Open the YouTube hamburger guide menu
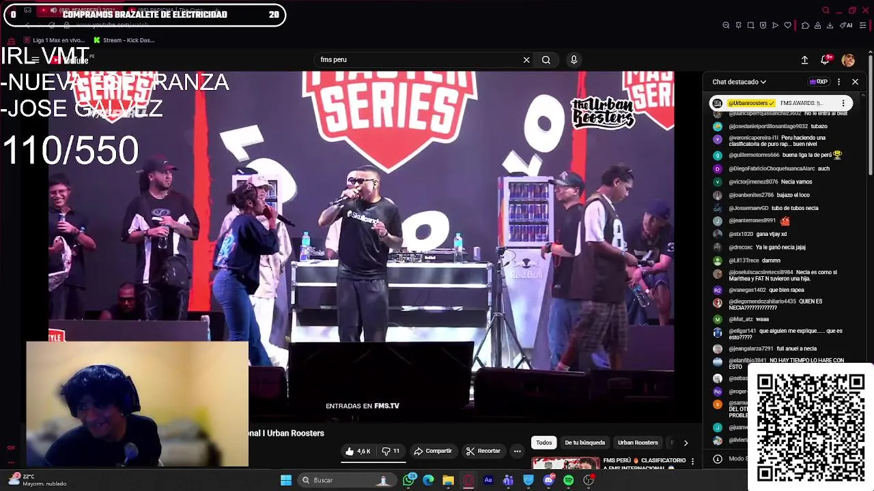The width and height of the screenshot is (874, 491). 35,60
